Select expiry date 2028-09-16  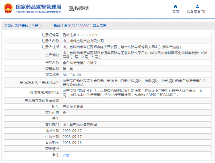72,143
